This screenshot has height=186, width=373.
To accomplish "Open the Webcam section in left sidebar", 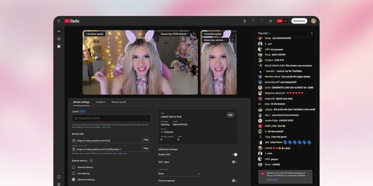I will click(x=59, y=39).
